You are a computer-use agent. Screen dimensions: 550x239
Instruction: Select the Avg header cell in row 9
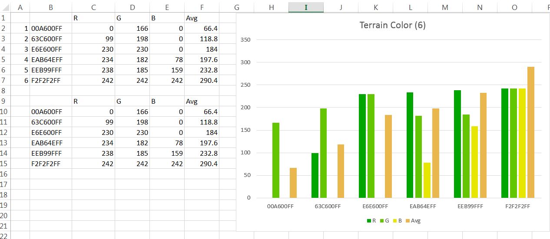(202, 101)
